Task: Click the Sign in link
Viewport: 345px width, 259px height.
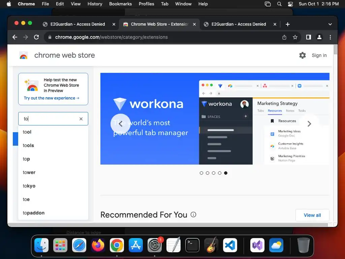Action: click(319, 55)
